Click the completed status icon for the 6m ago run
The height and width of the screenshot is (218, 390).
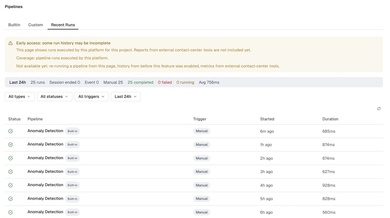pos(11,131)
